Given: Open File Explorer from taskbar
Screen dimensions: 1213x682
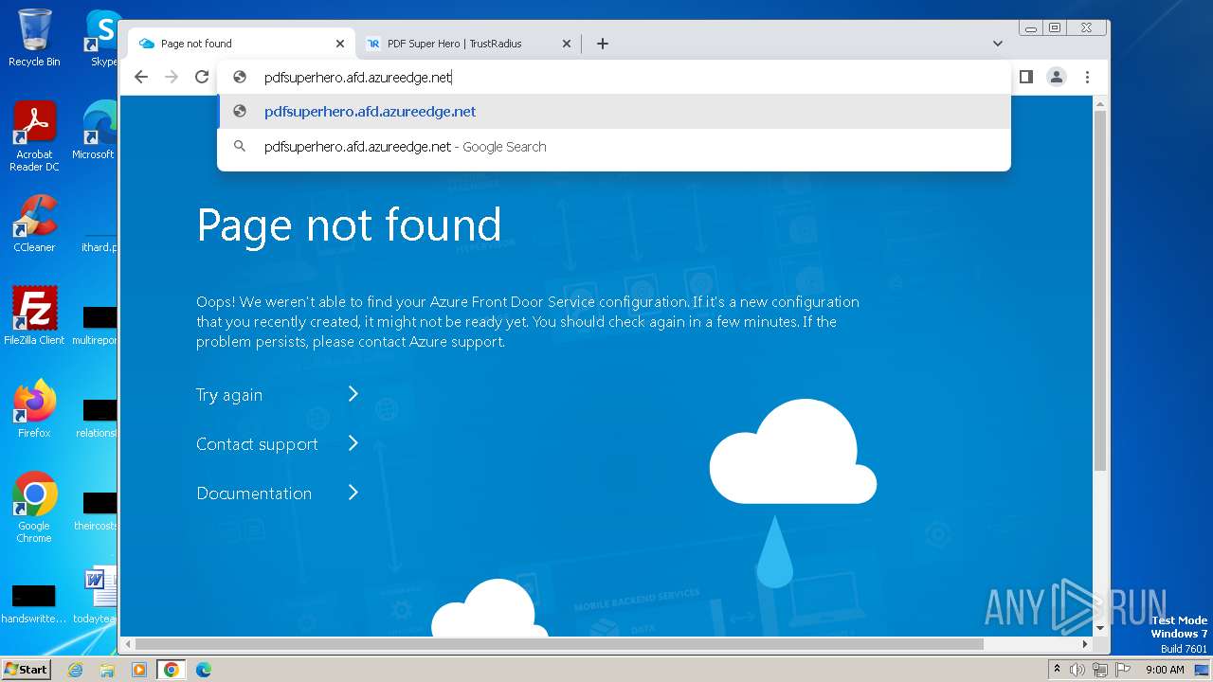Looking at the screenshot, I should pos(107,670).
